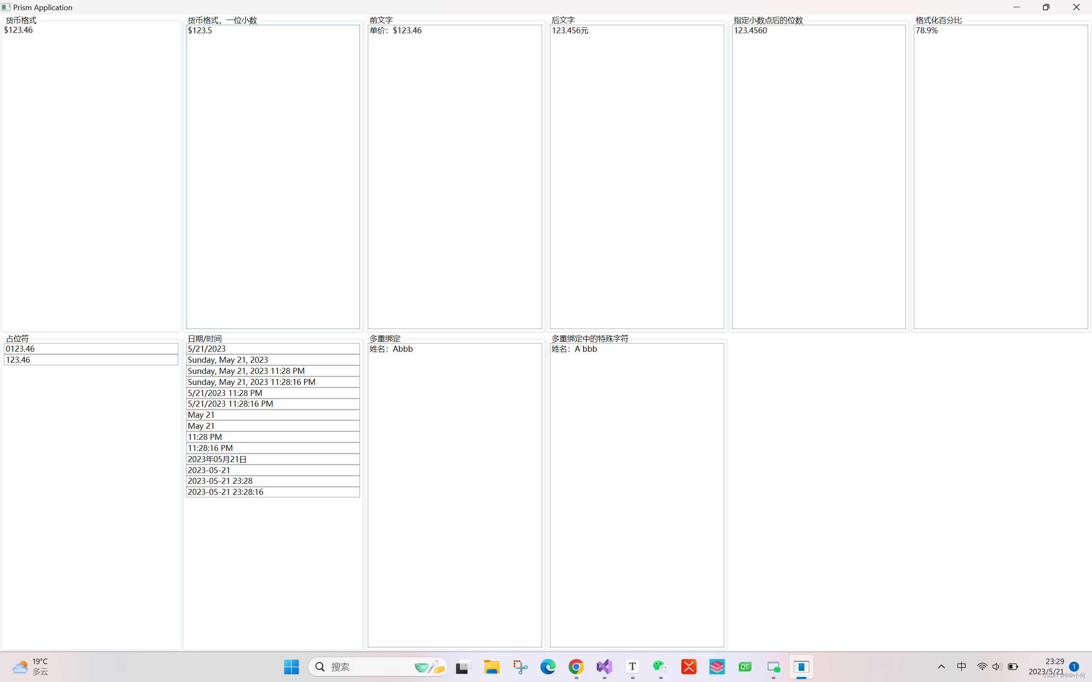This screenshot has width=1092, height=682.
Task: Click the 2023-05-21 23:28:16 field
Action: pos(273,492)
